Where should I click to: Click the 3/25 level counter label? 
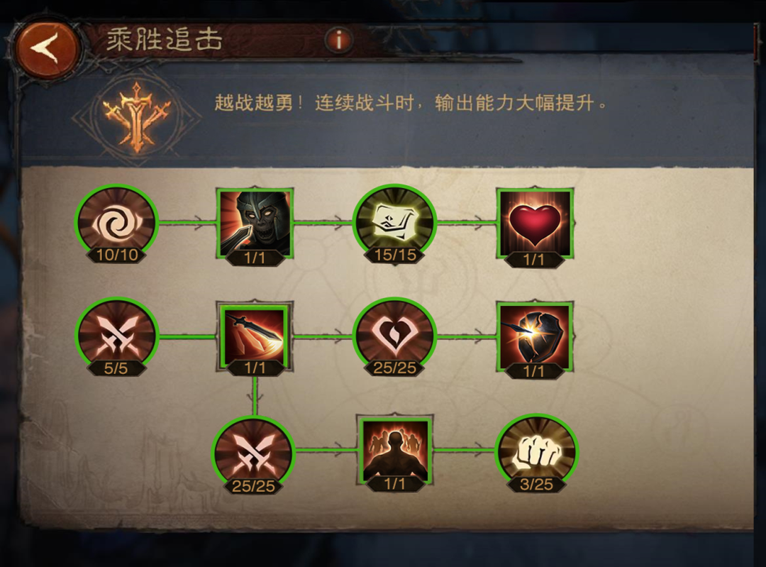click(536, 485)
